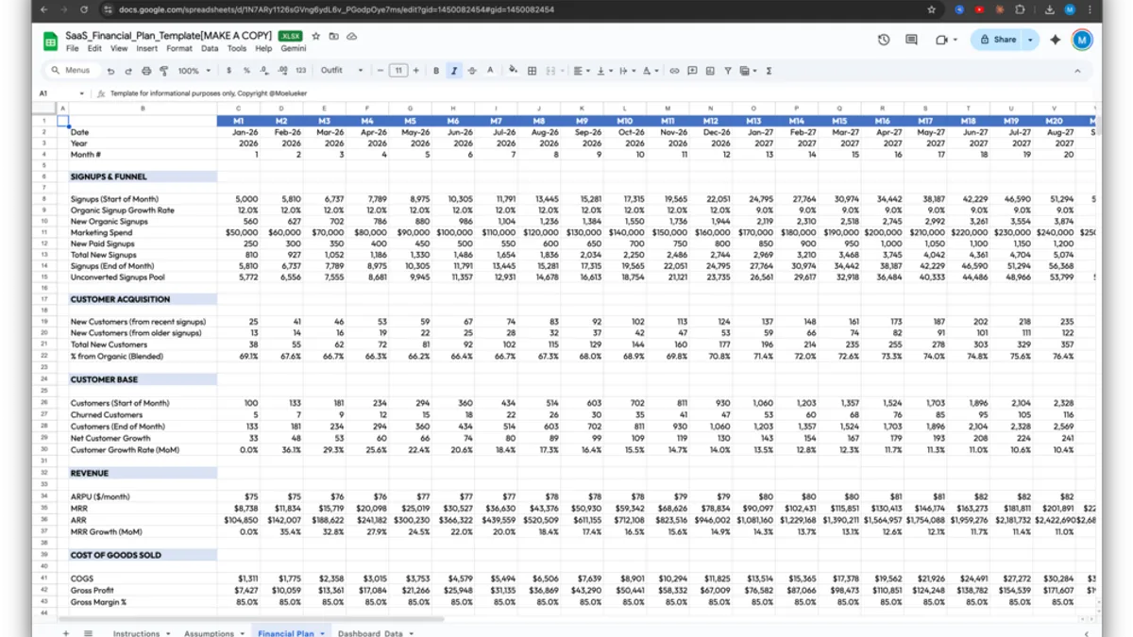Screen dimensions: 1133x637
Task: Print the spreadsheet with printer icon
Action: click(146, 71)
